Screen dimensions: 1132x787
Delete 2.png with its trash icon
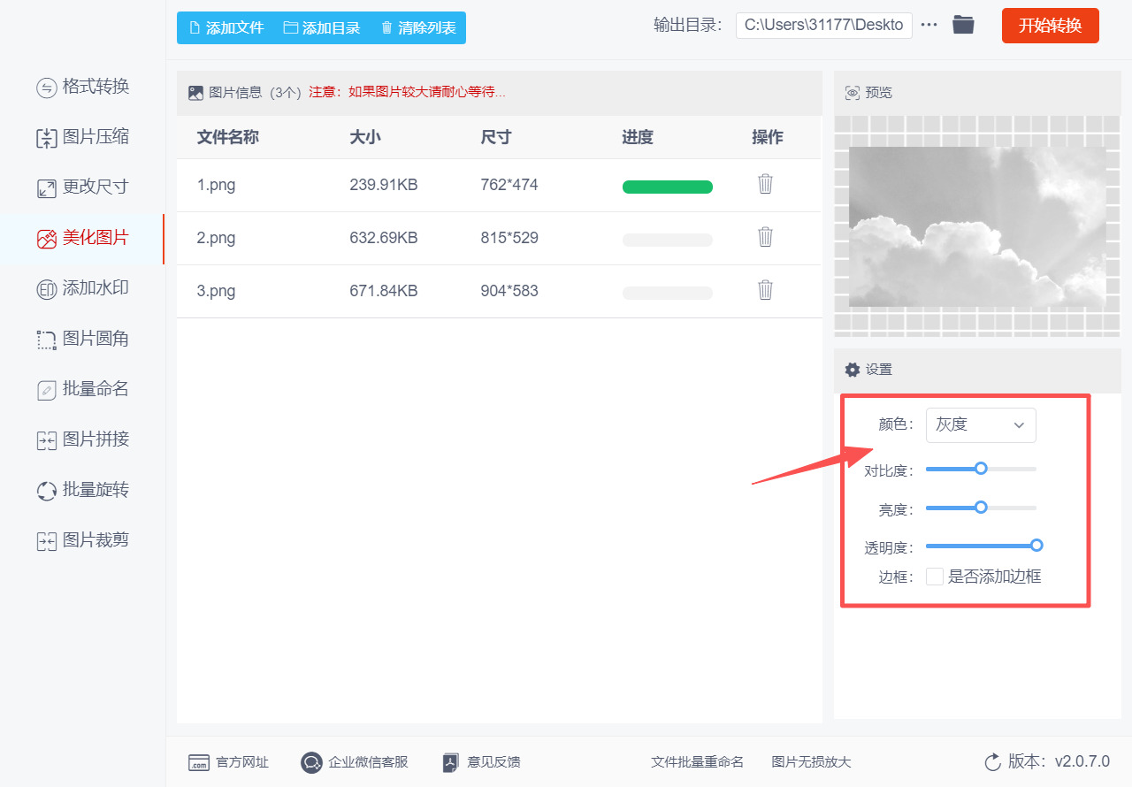click(x=765, y=237)
